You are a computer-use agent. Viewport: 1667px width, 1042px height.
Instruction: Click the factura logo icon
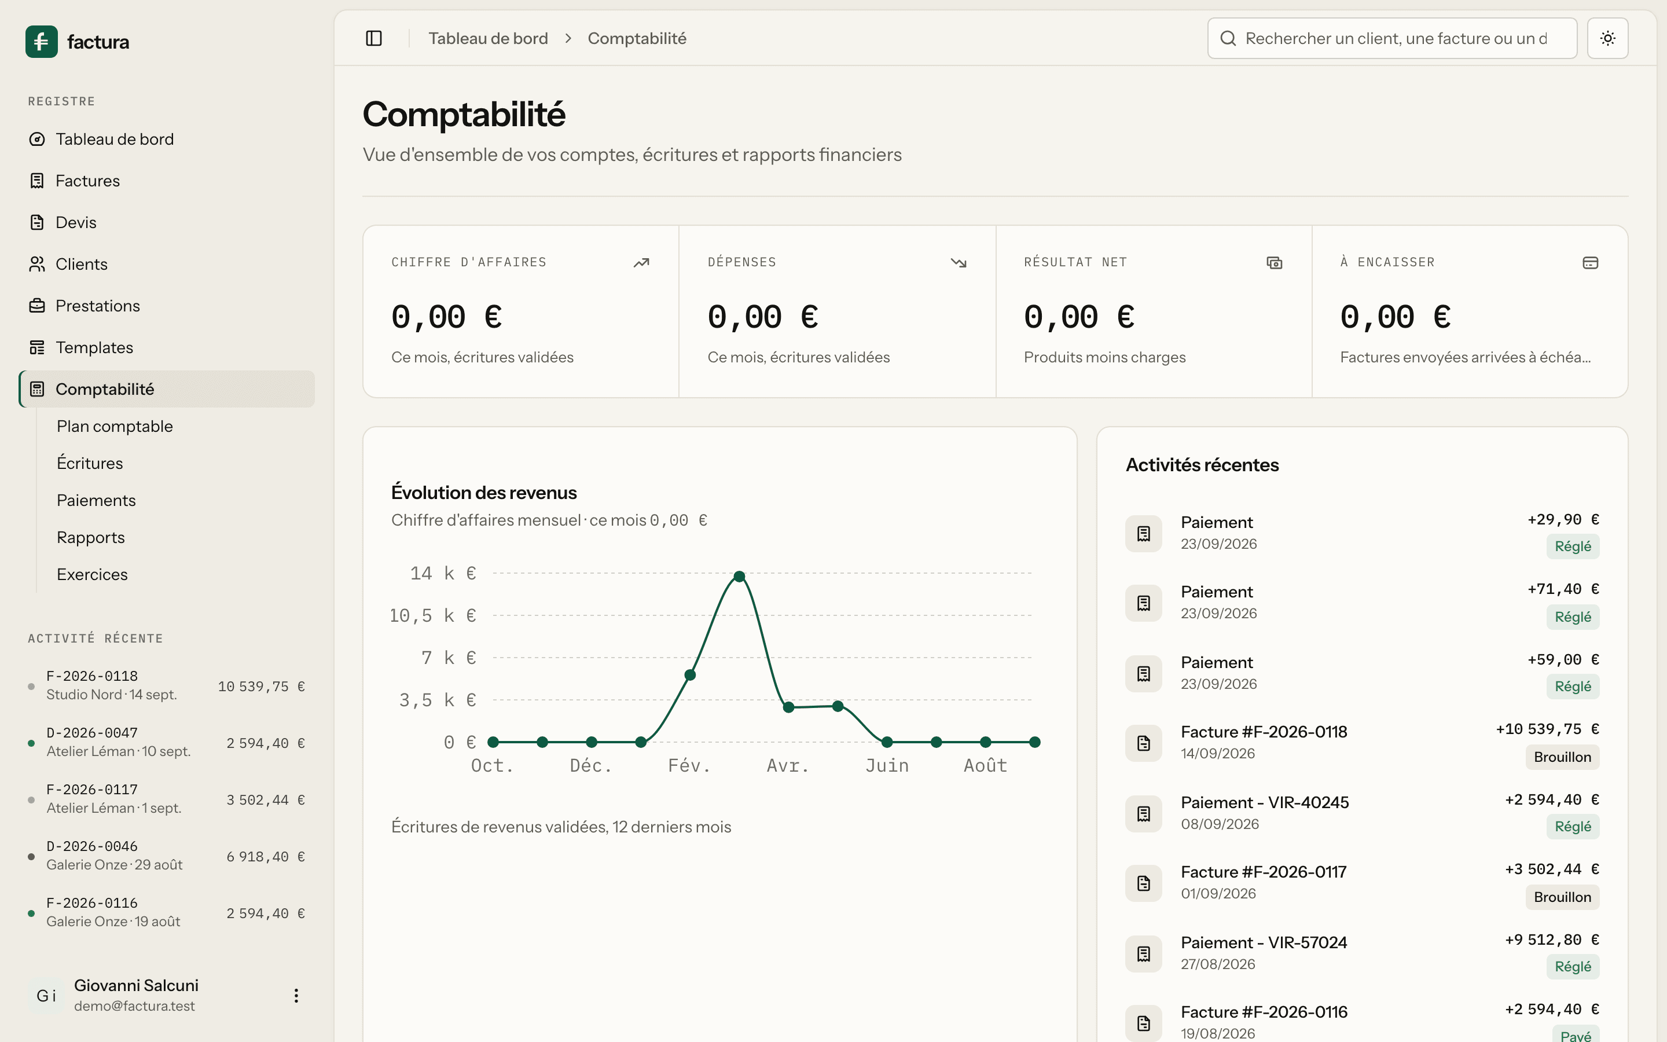pos(41,41)
